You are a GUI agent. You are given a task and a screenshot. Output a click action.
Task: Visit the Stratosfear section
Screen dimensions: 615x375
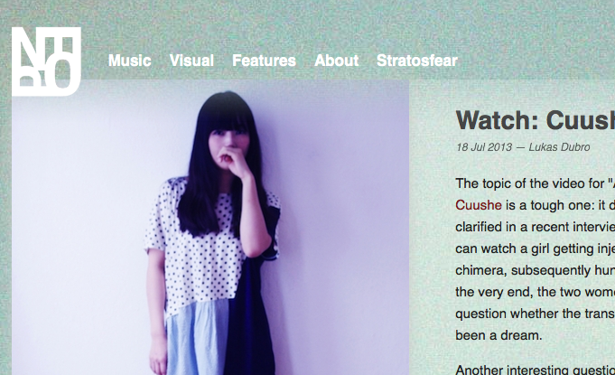tap(417, 61)
